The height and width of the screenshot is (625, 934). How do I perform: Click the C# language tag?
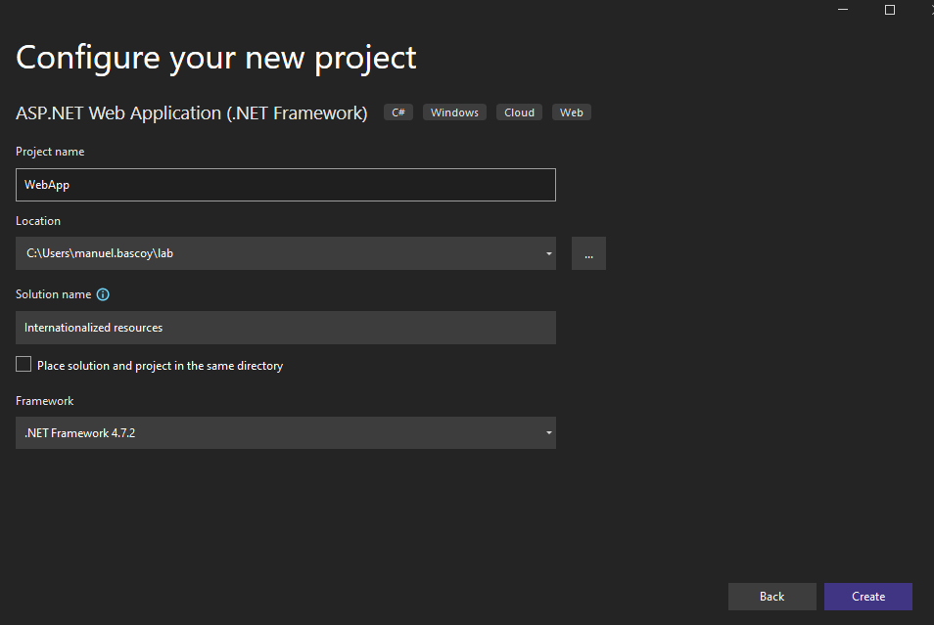[x=398, y=112]
